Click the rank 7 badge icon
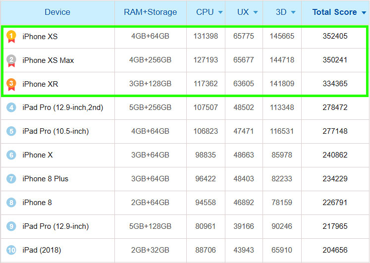Screen dimensions: 370x263 point(11,179)
